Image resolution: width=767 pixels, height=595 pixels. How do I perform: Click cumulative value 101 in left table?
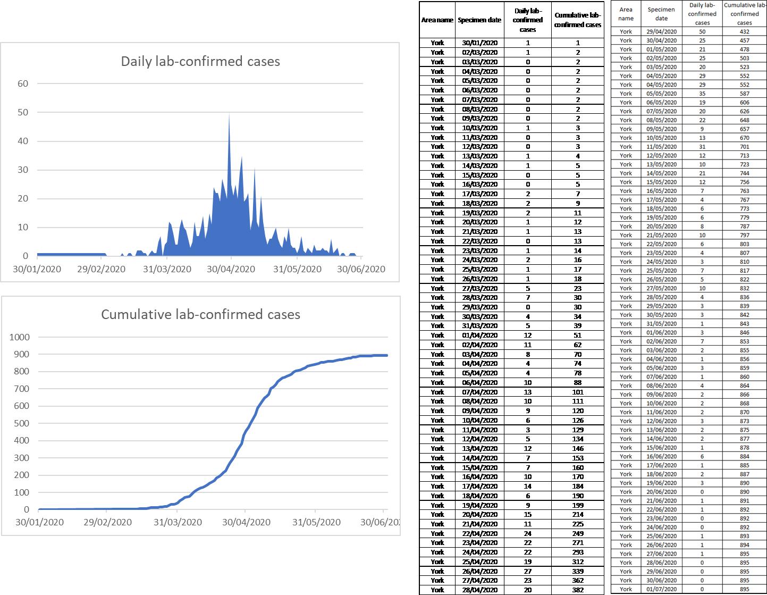point(578,392)
